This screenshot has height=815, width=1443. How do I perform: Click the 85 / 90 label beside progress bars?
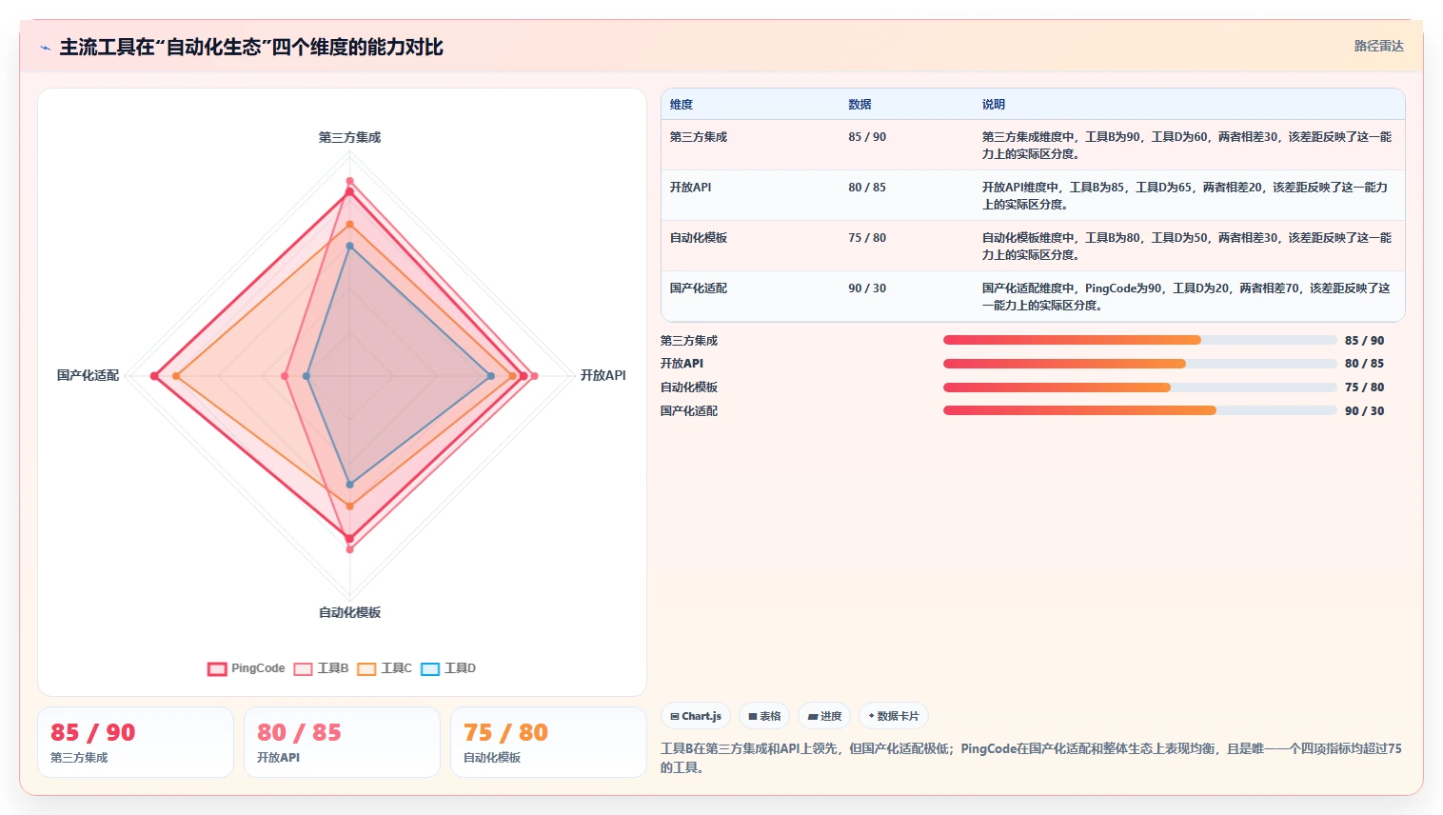1364,341
